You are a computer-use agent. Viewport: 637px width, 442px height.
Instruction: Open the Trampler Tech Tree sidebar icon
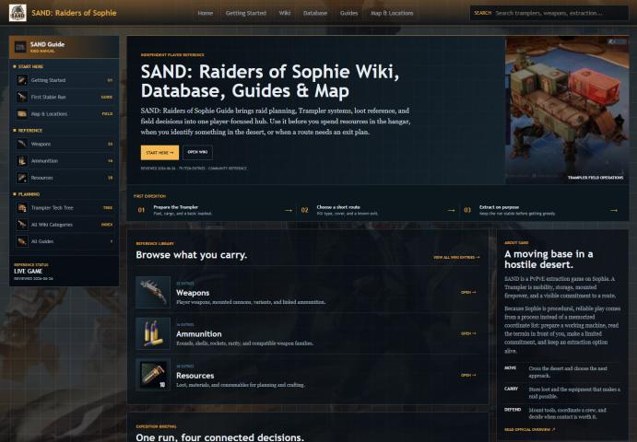tap(22, 208)
